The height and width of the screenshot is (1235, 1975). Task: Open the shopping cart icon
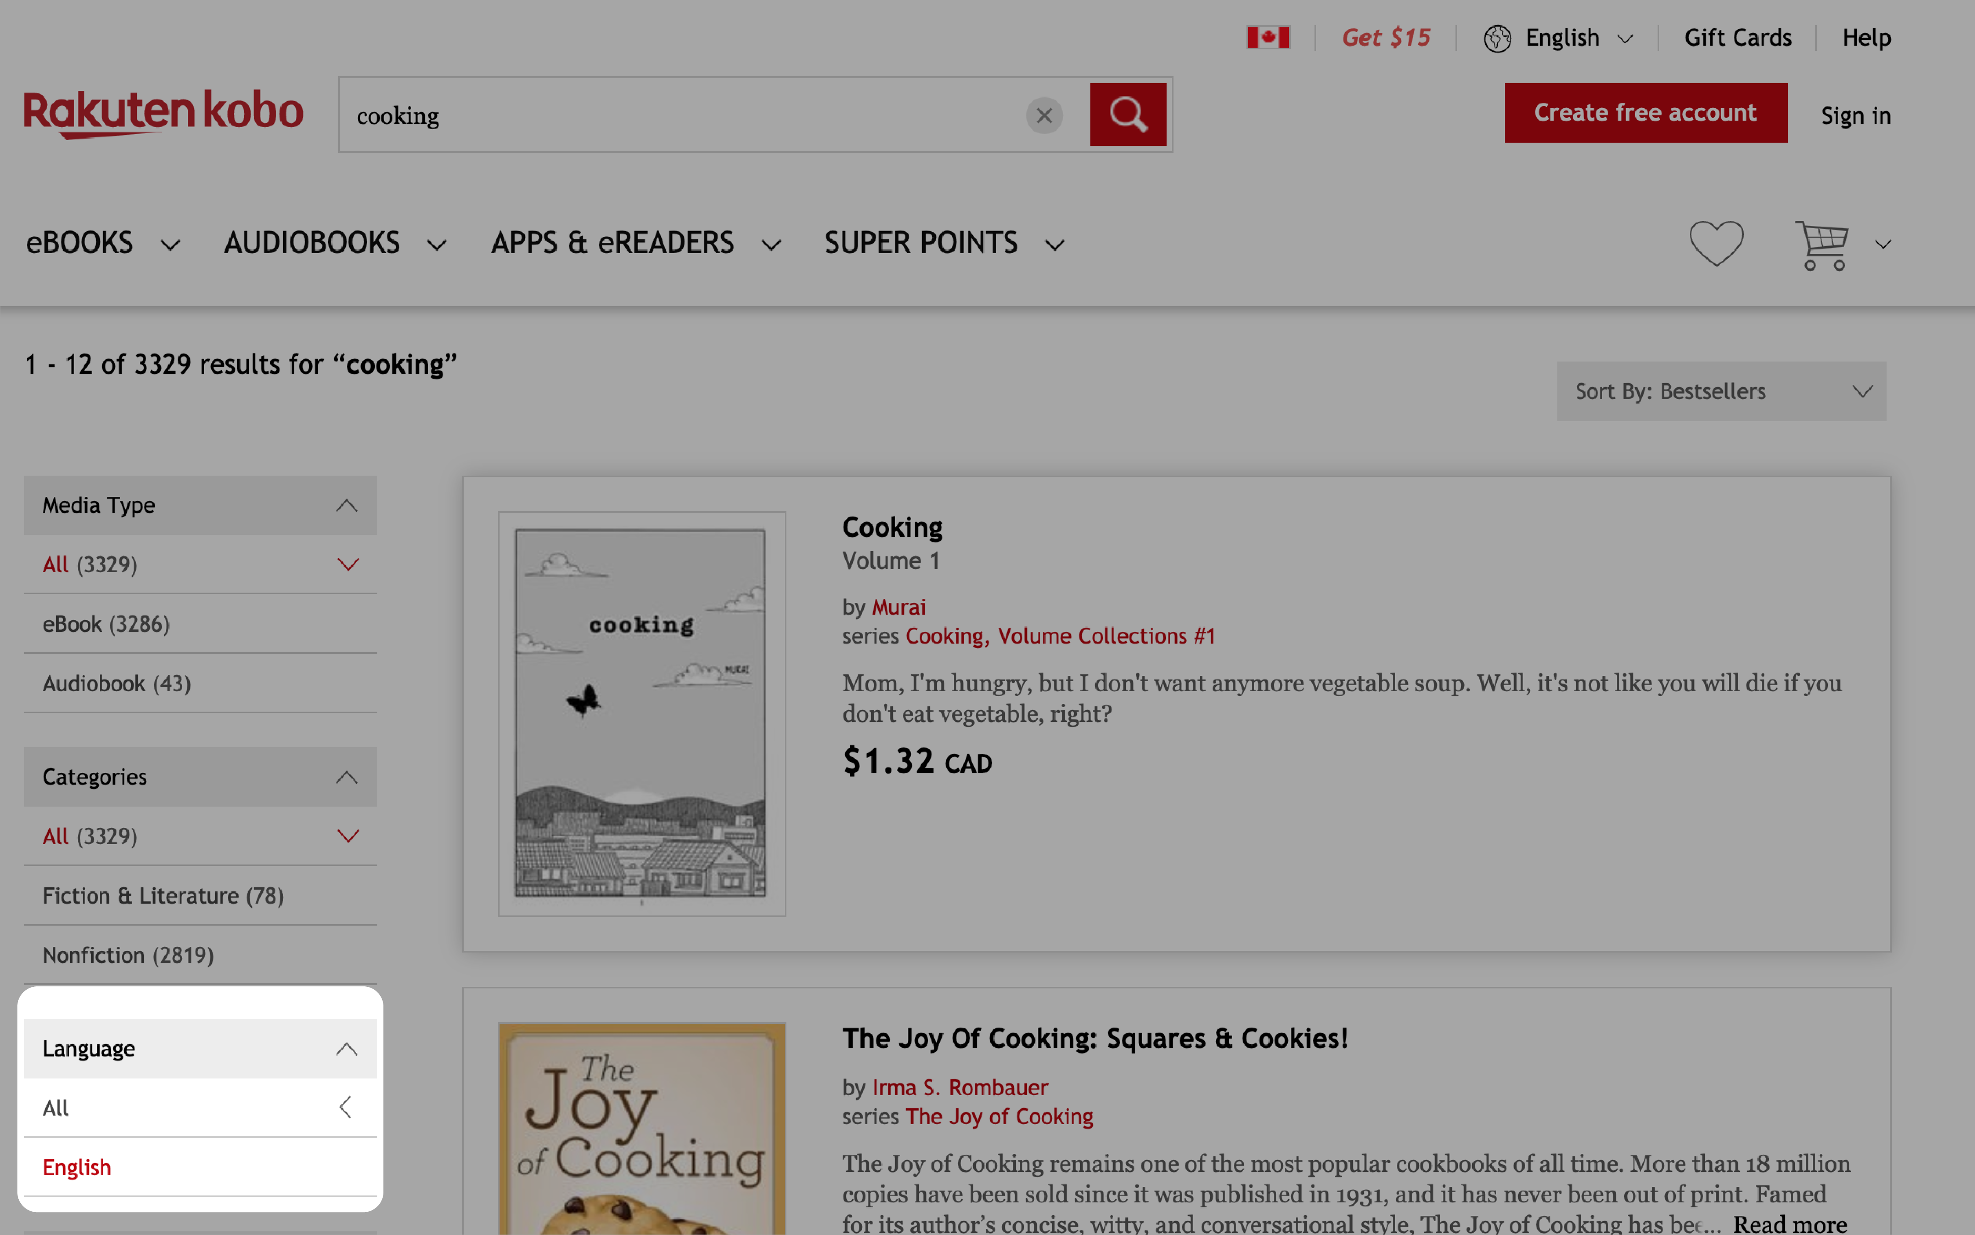1821,244
